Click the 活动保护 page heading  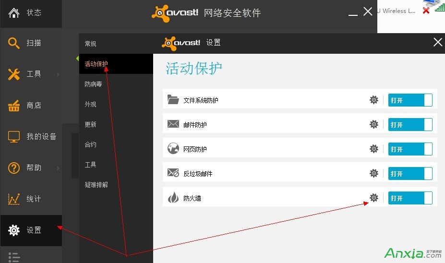[194, 68]
